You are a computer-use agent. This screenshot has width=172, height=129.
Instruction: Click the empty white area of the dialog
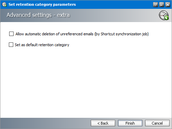[x=86, y=81]
